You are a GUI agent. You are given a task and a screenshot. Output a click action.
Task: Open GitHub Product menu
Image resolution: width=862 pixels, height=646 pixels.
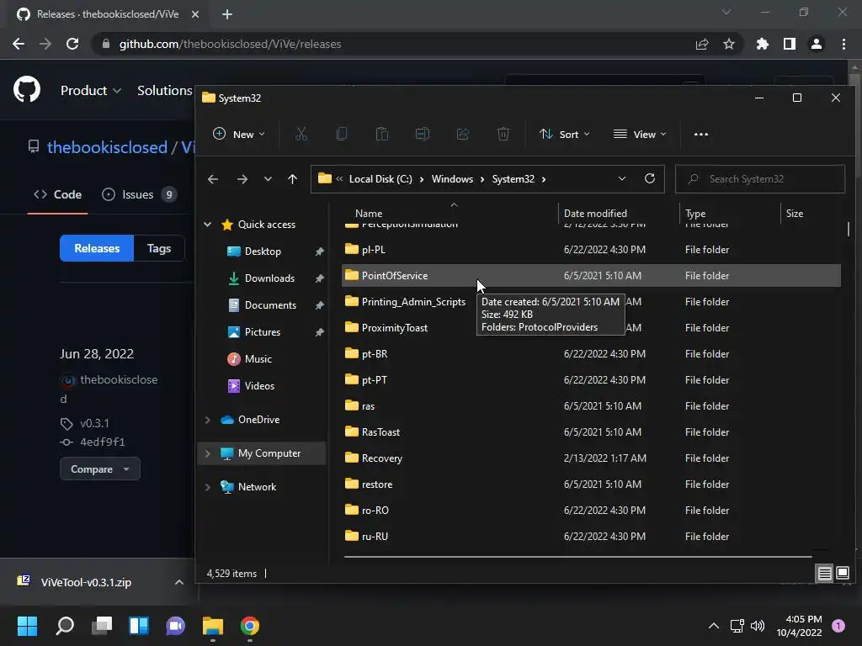(x=91, y=90)
